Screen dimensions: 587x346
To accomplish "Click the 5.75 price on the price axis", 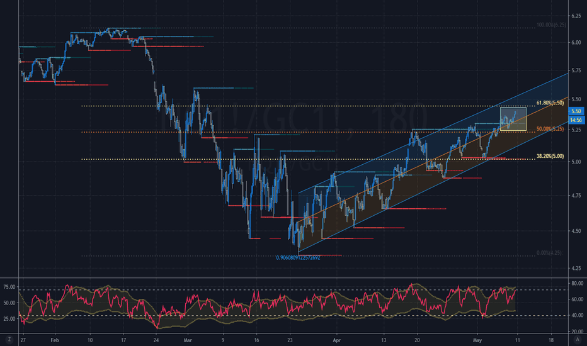I will [576, 70].
